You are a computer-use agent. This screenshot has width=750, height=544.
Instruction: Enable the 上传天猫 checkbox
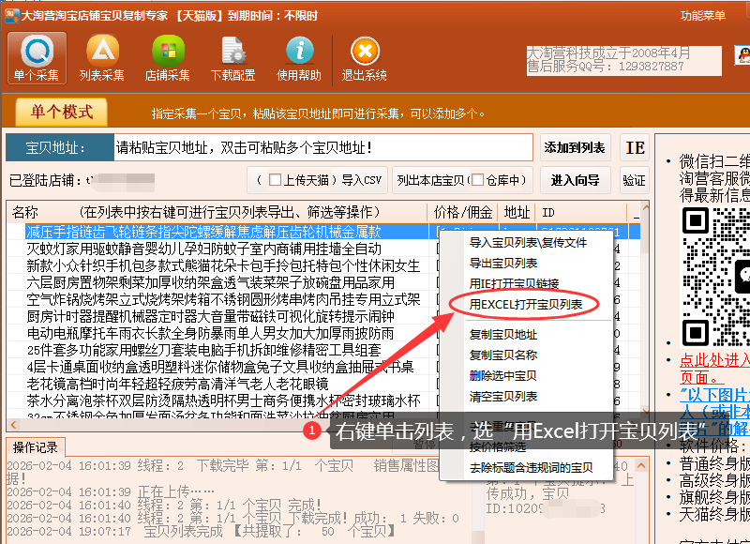(x=275, y=180)
